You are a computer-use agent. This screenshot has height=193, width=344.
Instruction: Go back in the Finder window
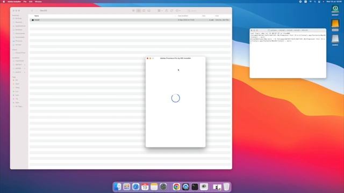click(32, 11)
